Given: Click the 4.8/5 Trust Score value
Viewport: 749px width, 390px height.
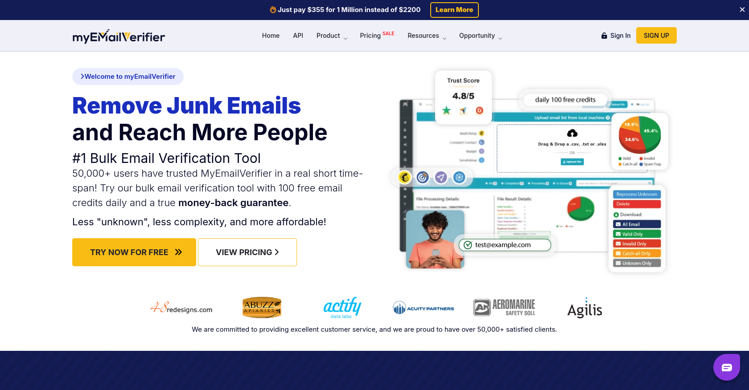Looking at the screenshot, I should [463, 96].
